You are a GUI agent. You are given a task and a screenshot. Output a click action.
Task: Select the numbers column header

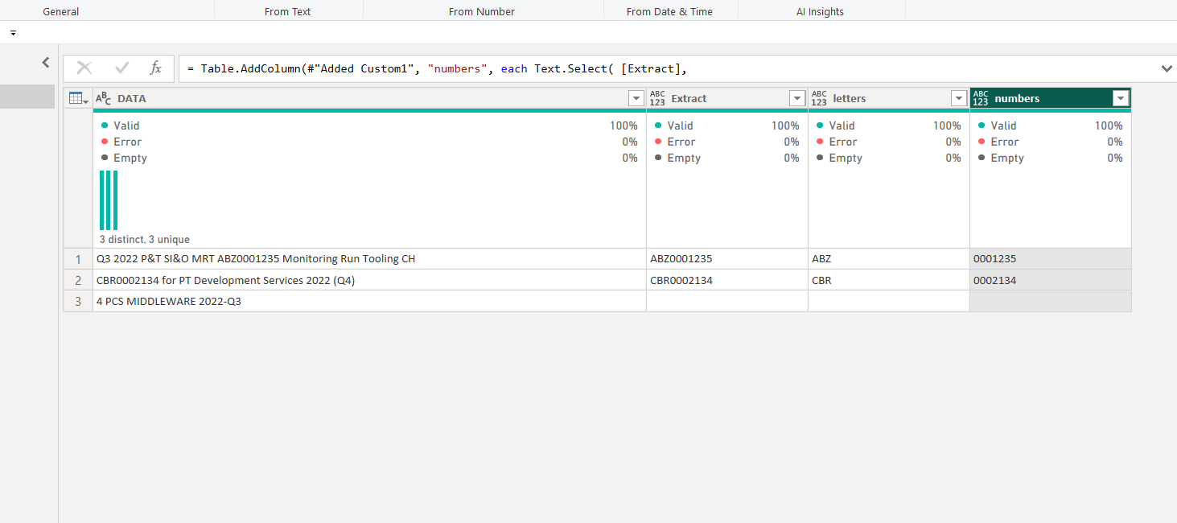pyautogui.click(x=1051, y=98)
